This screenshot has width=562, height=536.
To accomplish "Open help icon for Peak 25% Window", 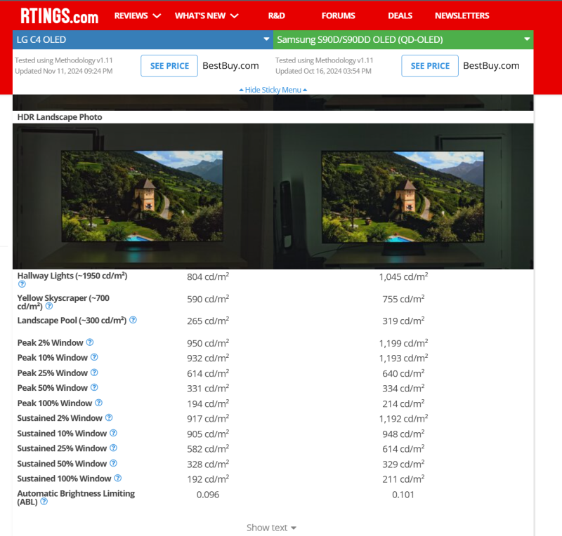I will [94, 373].
